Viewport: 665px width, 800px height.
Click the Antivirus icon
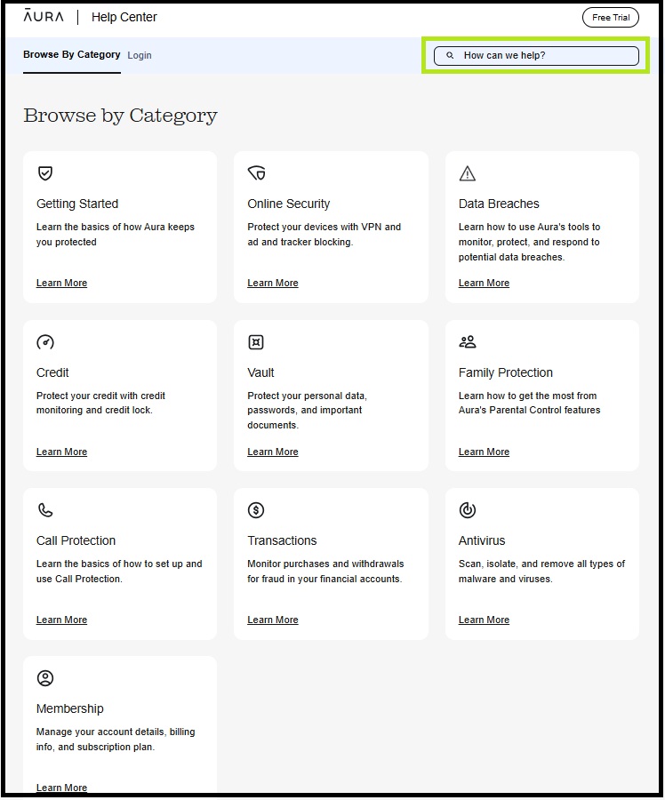coord(468,510)
